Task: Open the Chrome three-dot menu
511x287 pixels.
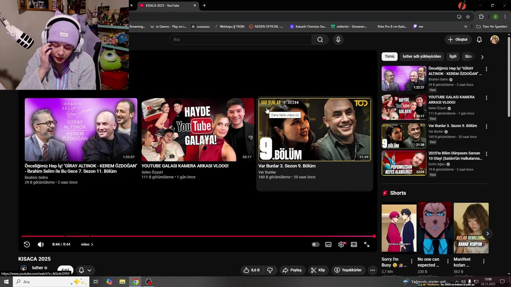Action: (x=505, y=17)
